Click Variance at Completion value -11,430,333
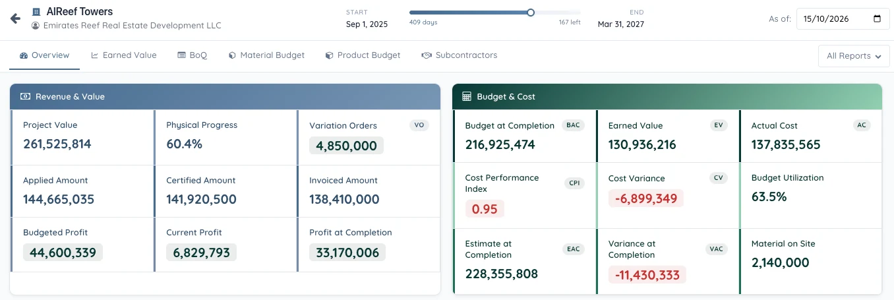 pos(647,275)
